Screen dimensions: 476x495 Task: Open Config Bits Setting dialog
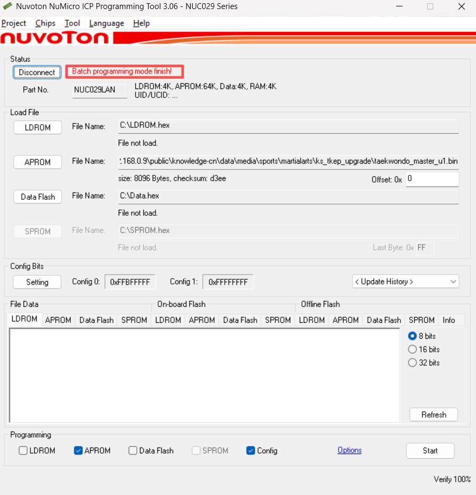(37, 282)
